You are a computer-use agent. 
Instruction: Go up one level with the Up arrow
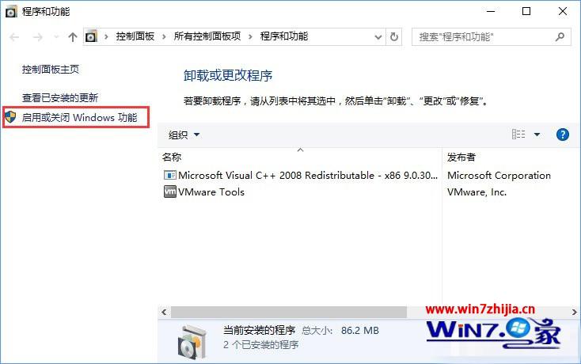point(73,37)
